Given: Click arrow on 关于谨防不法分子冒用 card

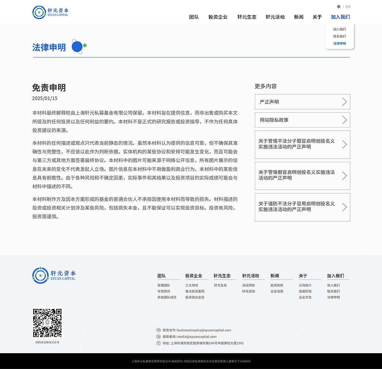Looking at the screenshot, I should pos(344,207).
